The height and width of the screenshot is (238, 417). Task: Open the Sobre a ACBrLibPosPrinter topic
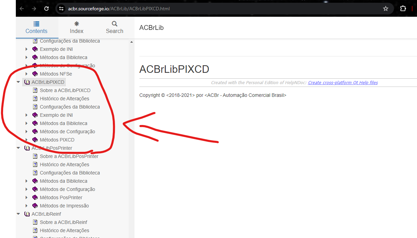coord(69,156)
